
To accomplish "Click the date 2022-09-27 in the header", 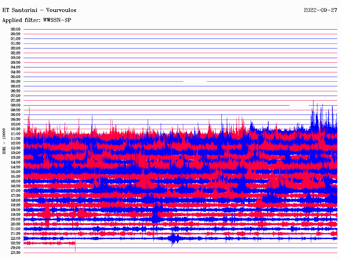I will (320, 10).
